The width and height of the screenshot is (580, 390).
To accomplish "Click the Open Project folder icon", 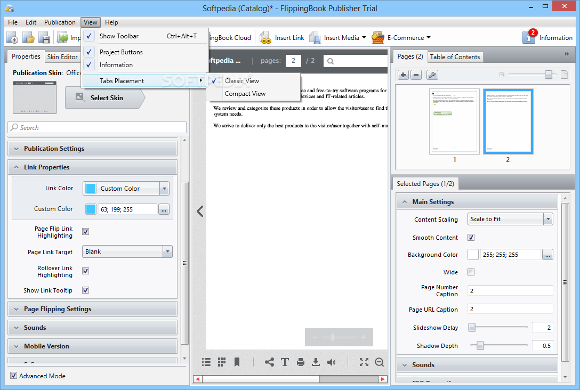I will (x=28, y=37).
